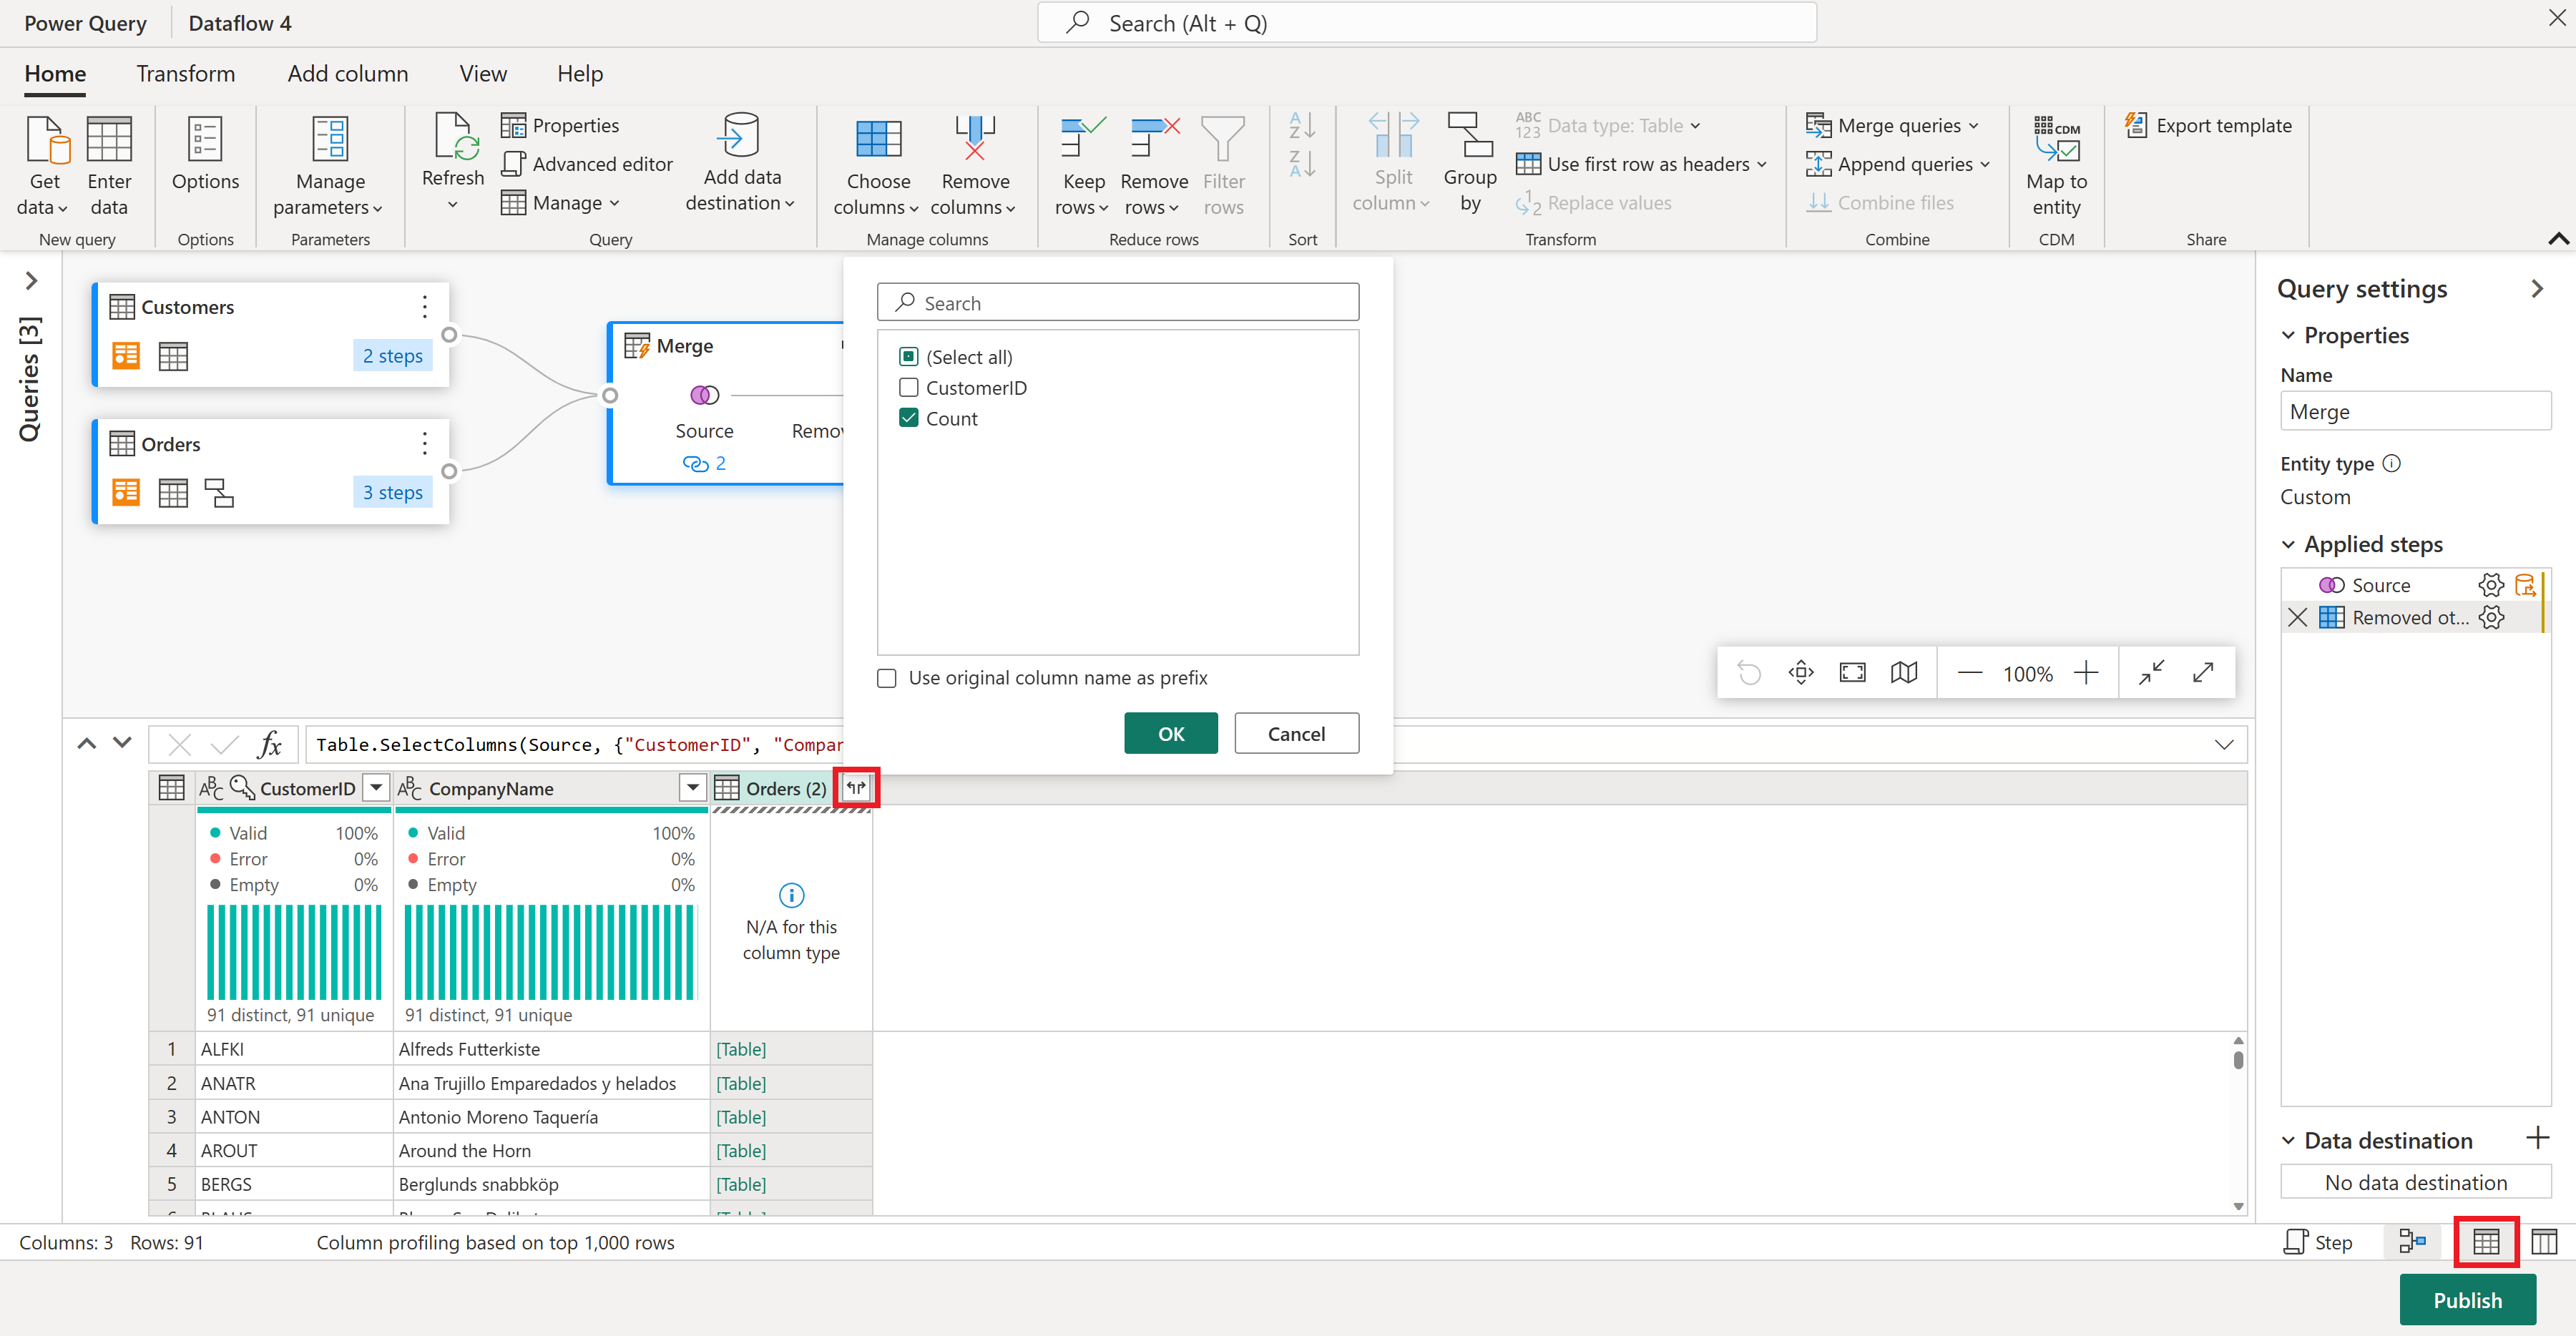Check the CustomerID checkbox

(x=908, y=387)
